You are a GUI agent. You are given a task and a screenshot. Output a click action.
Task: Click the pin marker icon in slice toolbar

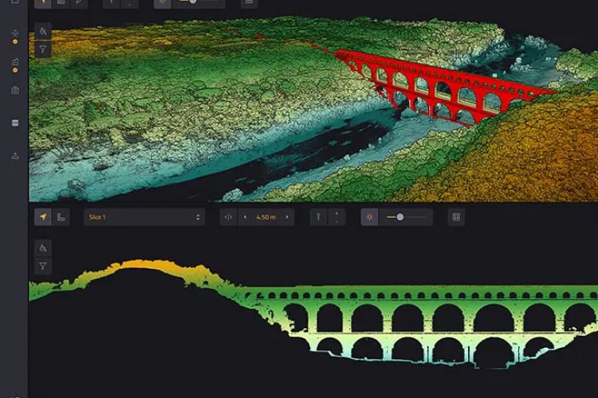pos(318,217)
